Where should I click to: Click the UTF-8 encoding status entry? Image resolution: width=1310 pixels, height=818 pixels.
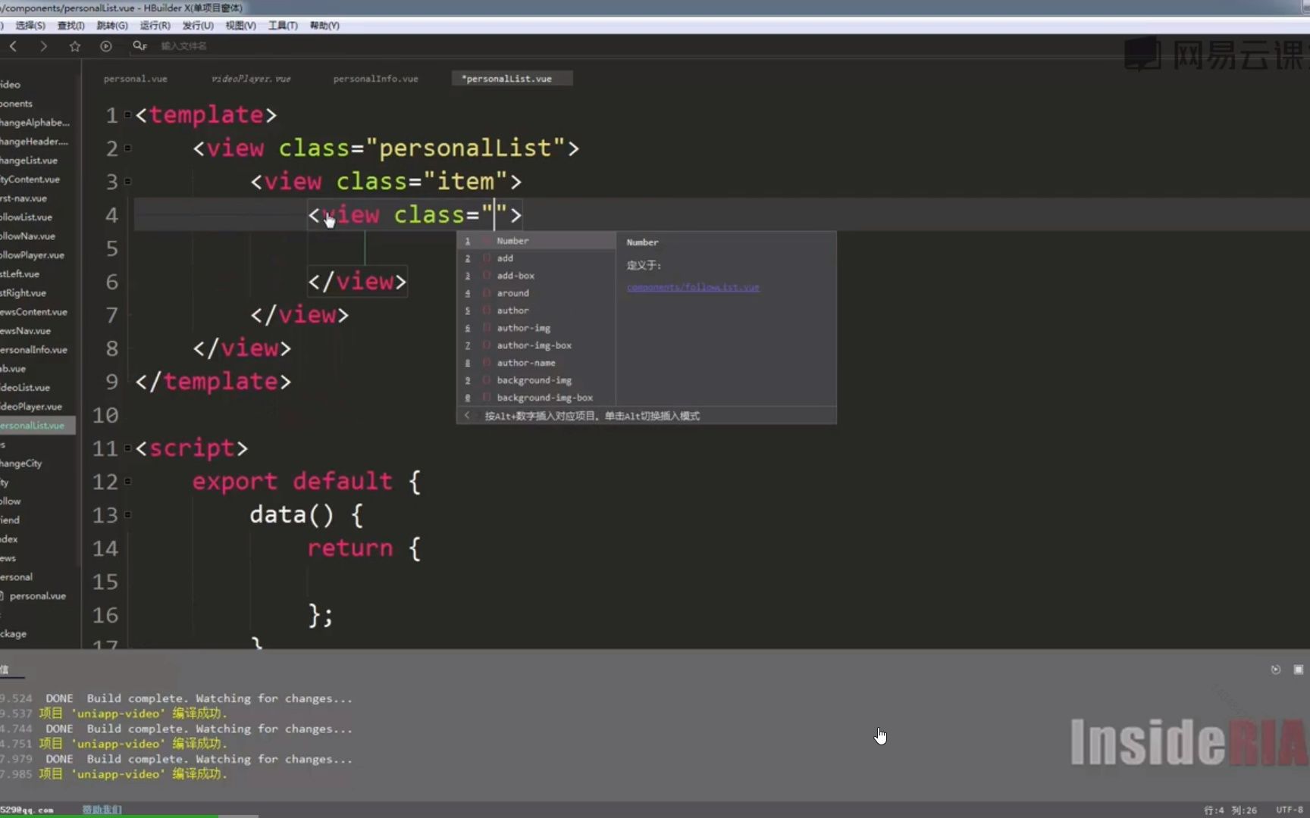pyautogui.click(x=1289, y=810)
